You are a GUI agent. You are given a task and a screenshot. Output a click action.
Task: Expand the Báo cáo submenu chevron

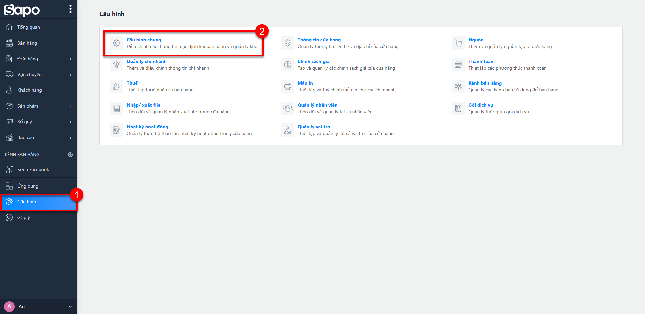pyautogui.click(x=70, y=138)
